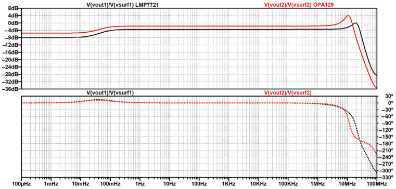Click the 100Hz frequency axis label
Screen dimensions: 396x189
[199, 183]
